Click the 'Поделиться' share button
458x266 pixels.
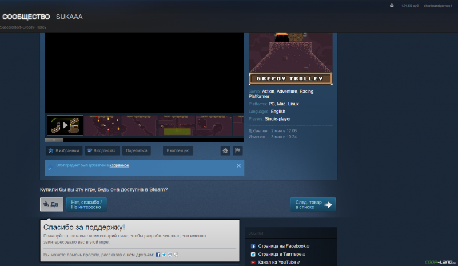[137, 150]
